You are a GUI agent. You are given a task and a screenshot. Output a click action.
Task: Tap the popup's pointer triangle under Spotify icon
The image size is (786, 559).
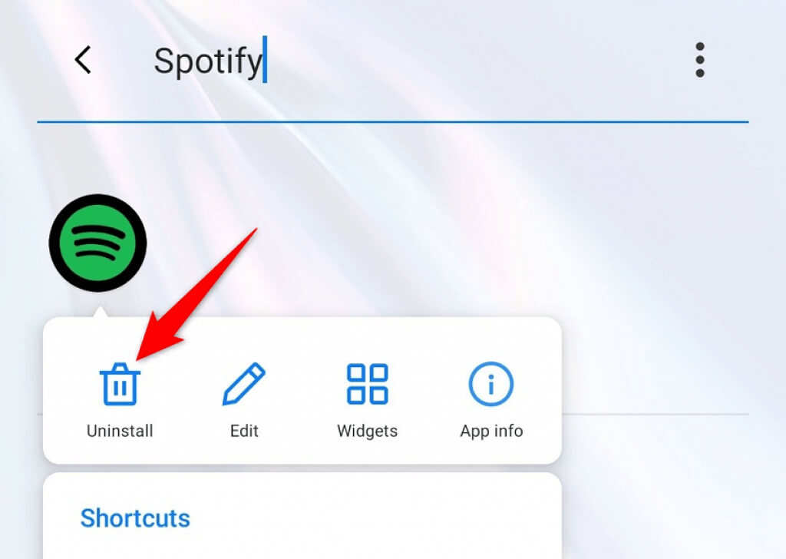(x=101, y=312)
